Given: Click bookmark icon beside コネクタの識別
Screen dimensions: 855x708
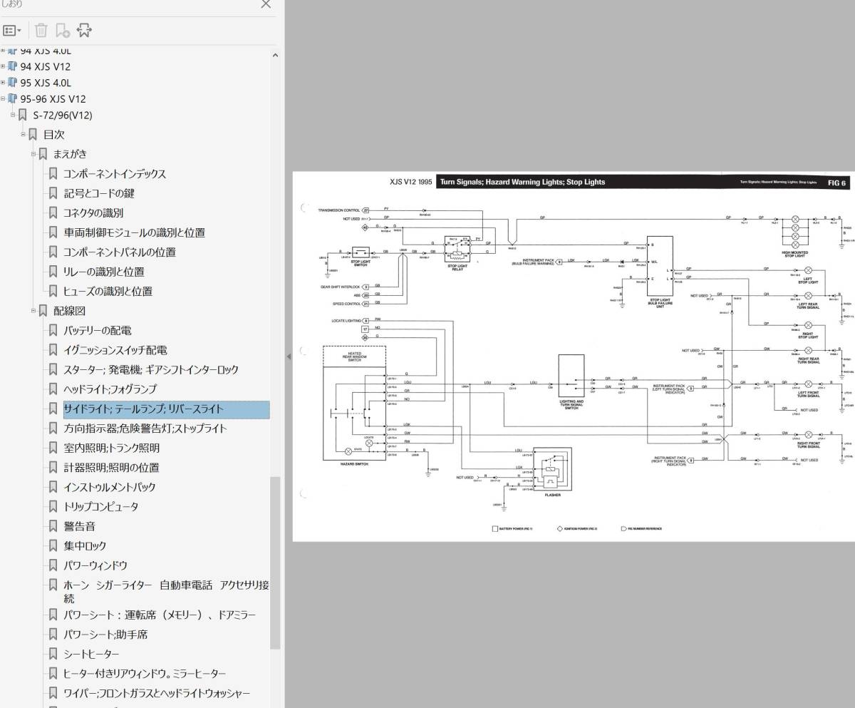Looking at the screenshot, I should [x=53, y=212].
